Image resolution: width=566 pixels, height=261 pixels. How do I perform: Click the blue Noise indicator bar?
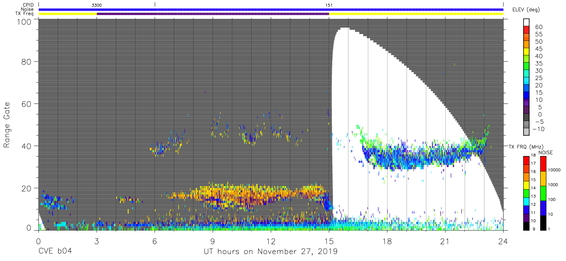click(x=271, y=9)
